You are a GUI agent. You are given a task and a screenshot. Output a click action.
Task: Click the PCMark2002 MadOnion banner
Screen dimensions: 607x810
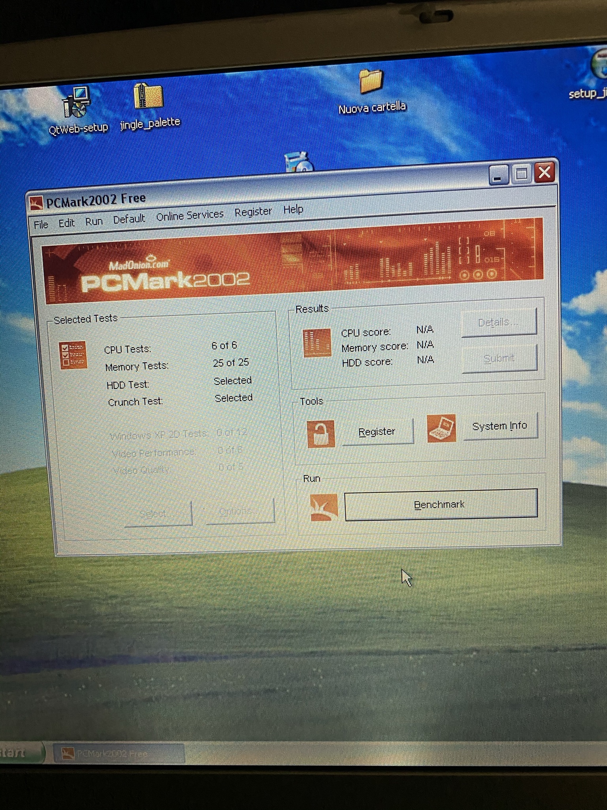(293, 261)
